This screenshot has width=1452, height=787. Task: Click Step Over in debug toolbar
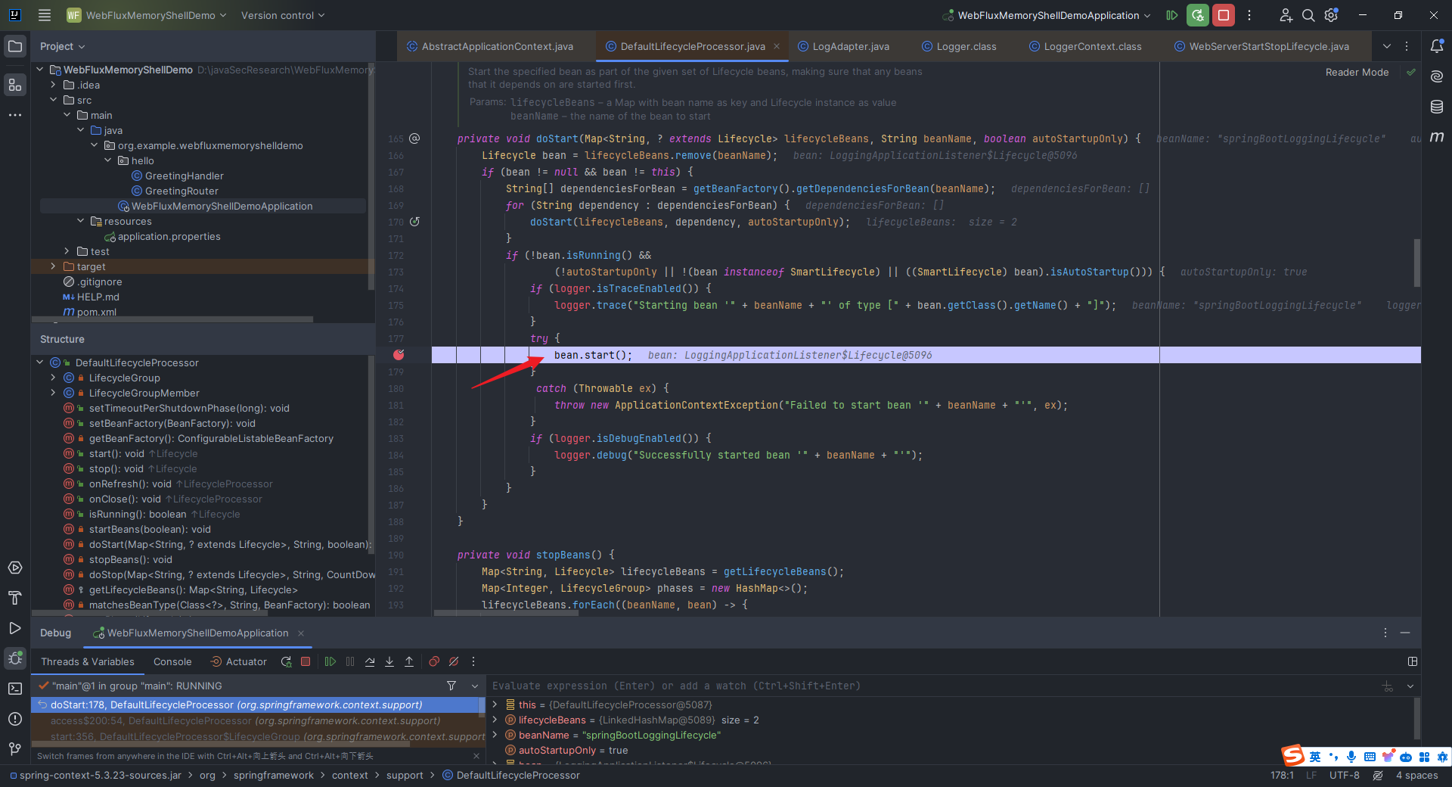pos(370,661)
